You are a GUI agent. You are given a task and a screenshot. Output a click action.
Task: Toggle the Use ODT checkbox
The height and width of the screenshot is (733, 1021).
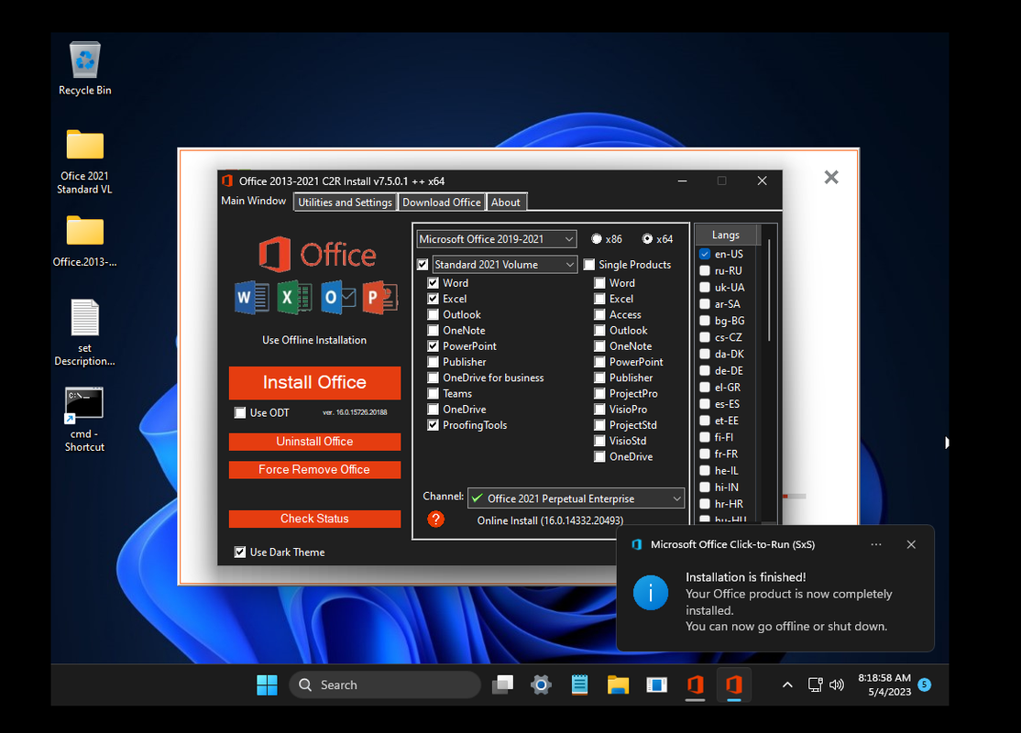(239, 412)
